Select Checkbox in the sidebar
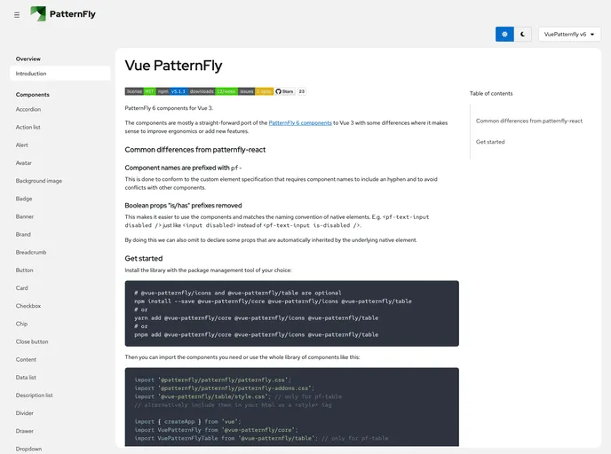The height and width of the screenshot is (454, 611). [28, 306]
